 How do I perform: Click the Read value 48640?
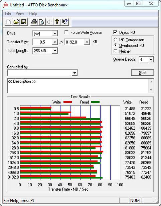click(146, 114)
